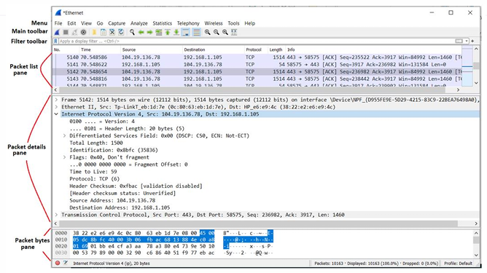Close this capture file
The height and width of the screenshot is (273, 487).
coord(112,32)
